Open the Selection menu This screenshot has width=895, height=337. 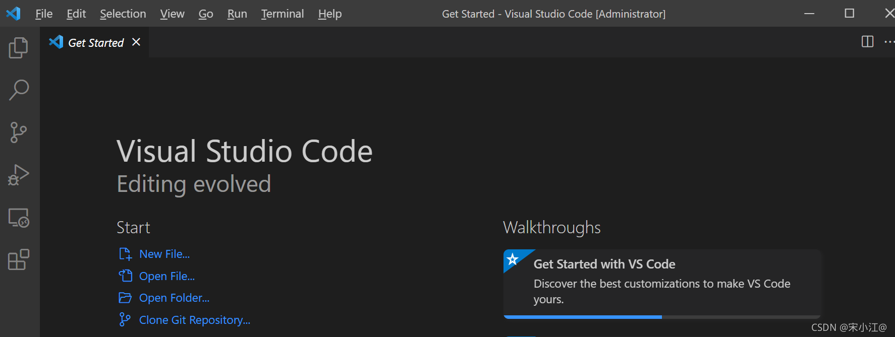[x=123, y=14]
